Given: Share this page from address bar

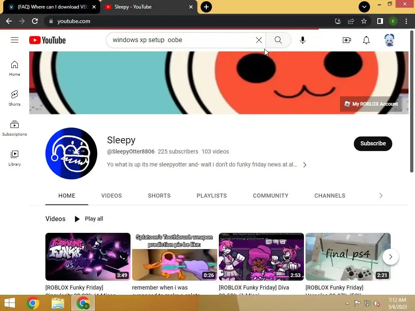Looking at the screenshot, I should (x=351, y=21).
